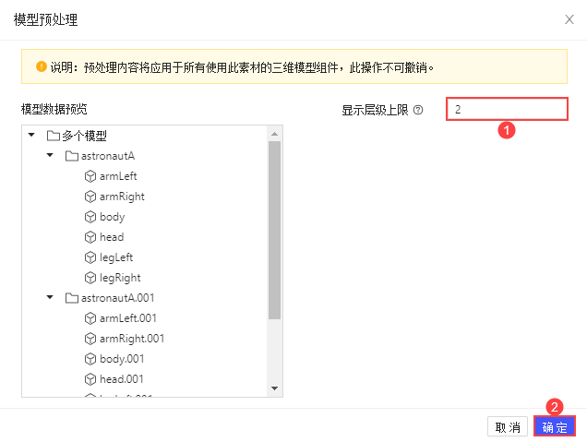Click the 显示层级上限 input field
Viewport: 587px width, 442px height.
507,110
